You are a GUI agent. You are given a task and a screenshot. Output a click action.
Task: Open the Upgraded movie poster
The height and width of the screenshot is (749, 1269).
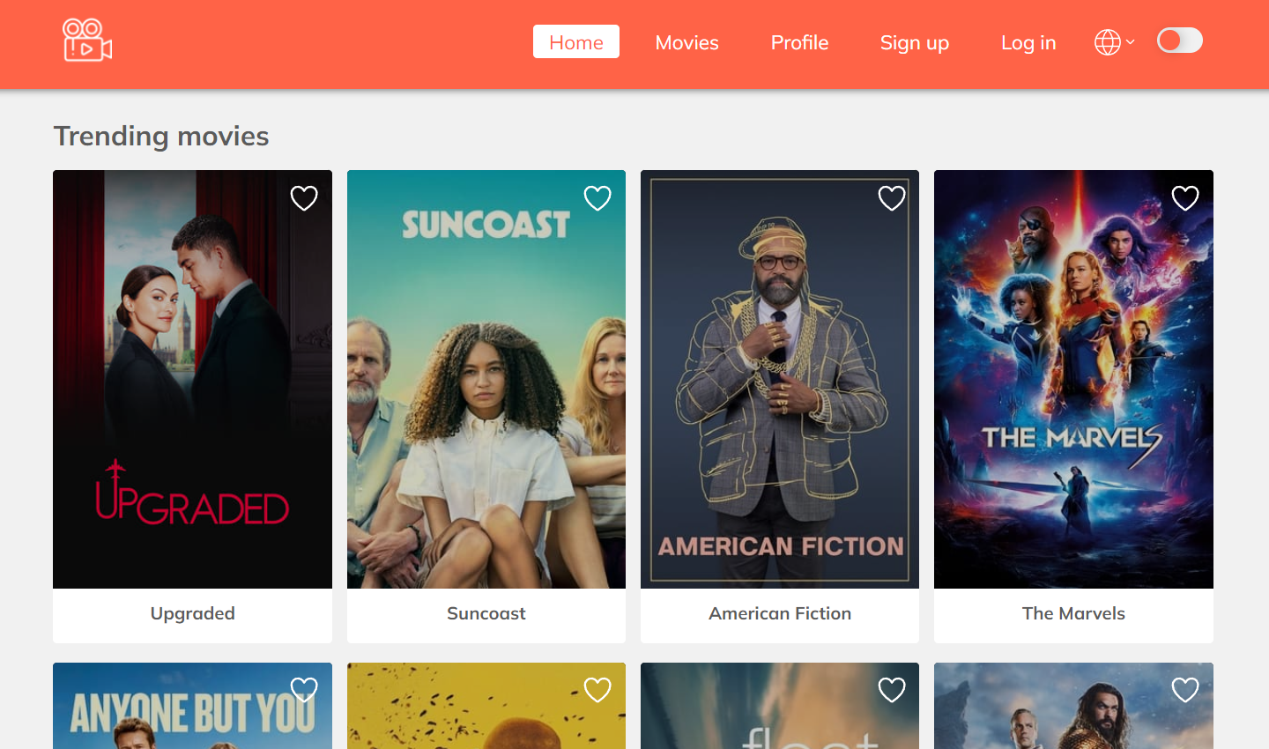pyautogui.click(x=192, y=379)
